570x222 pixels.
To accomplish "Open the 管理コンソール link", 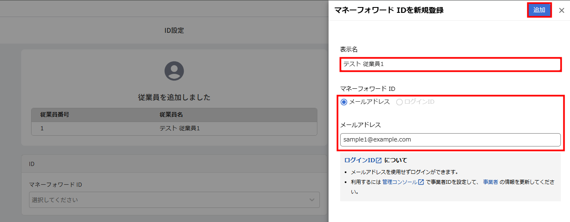I will pyautogui.click(x=400, y=182).
